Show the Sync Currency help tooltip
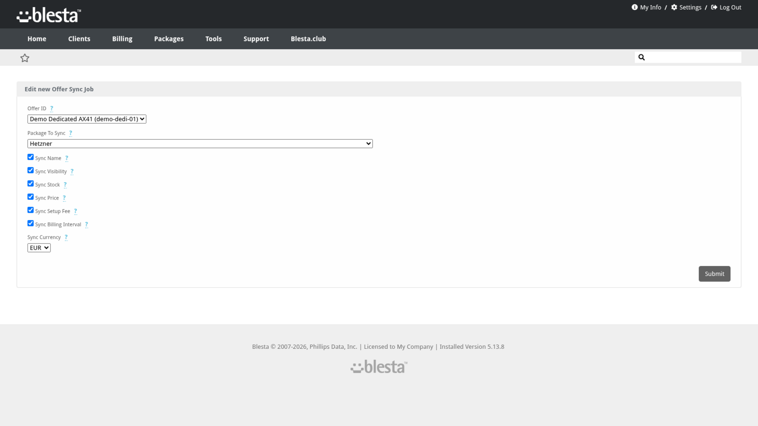 66,237
